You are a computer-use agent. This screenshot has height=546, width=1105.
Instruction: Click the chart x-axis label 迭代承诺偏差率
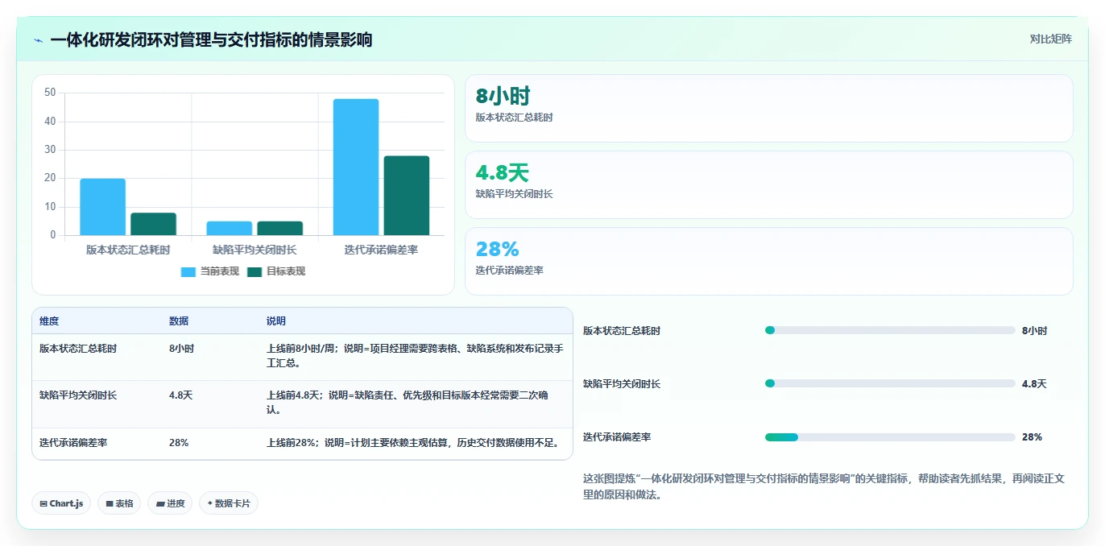point(381,250)
